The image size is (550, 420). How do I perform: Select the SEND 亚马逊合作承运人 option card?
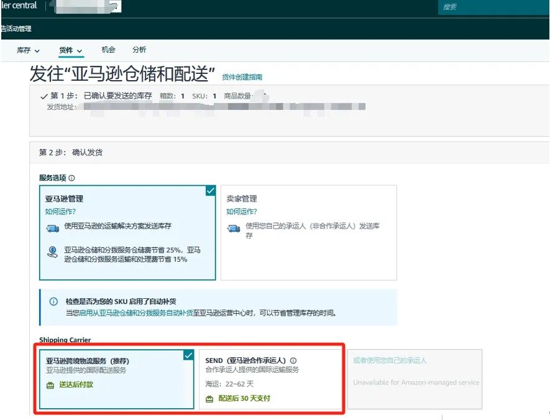pos(267,379)
